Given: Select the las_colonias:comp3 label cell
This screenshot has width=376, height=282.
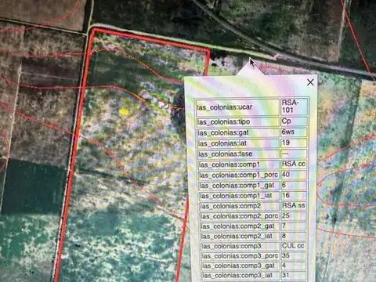Looking at the screenshot, I should click(x=240, y=246).
